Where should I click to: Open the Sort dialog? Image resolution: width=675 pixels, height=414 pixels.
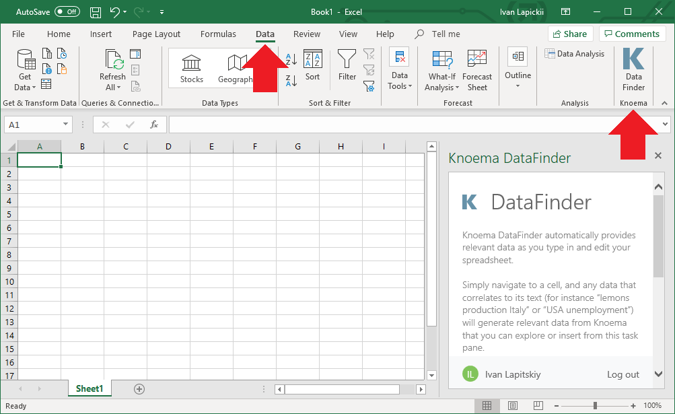[312, 65]
